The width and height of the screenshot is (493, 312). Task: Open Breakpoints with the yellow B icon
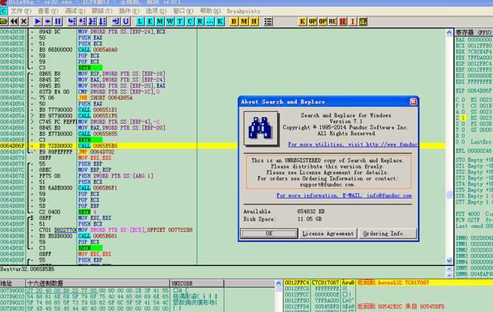pyautogui.click(x=233, y=21)
